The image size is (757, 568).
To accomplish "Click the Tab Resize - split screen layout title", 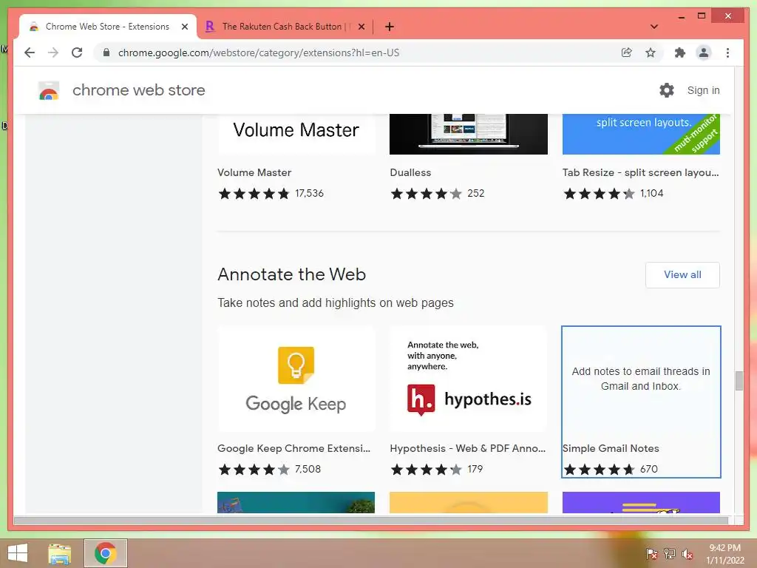I will (x=641, y=172).
